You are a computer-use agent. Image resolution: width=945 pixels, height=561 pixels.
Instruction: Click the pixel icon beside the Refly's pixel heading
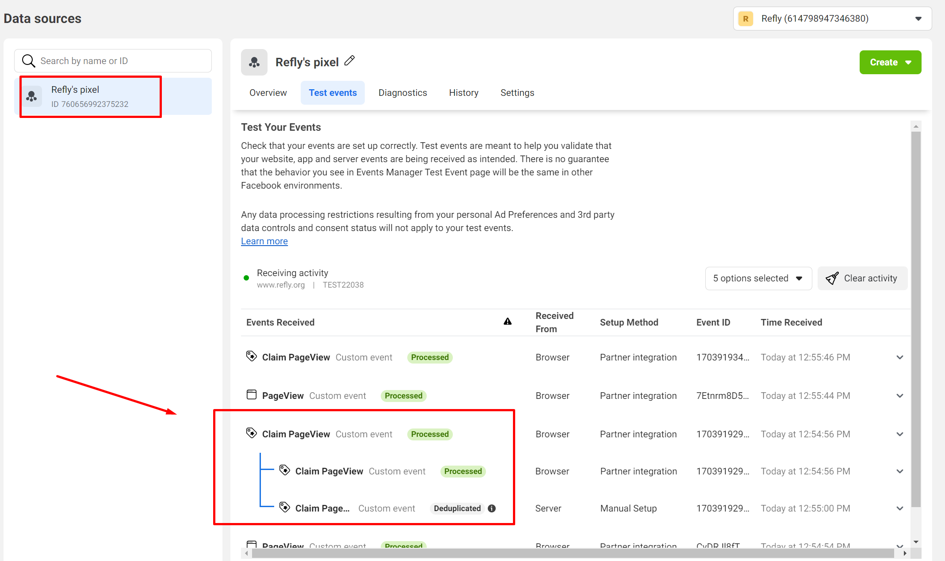pos(254,62)
